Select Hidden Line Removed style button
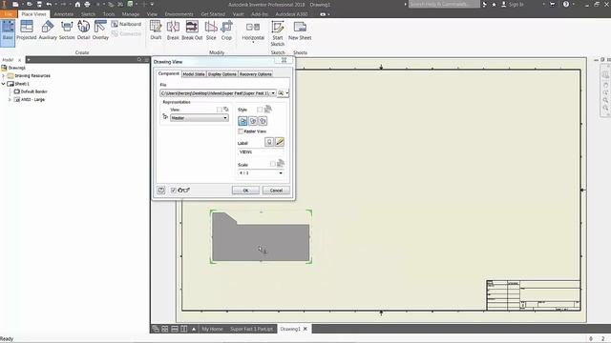 (252, 121)
